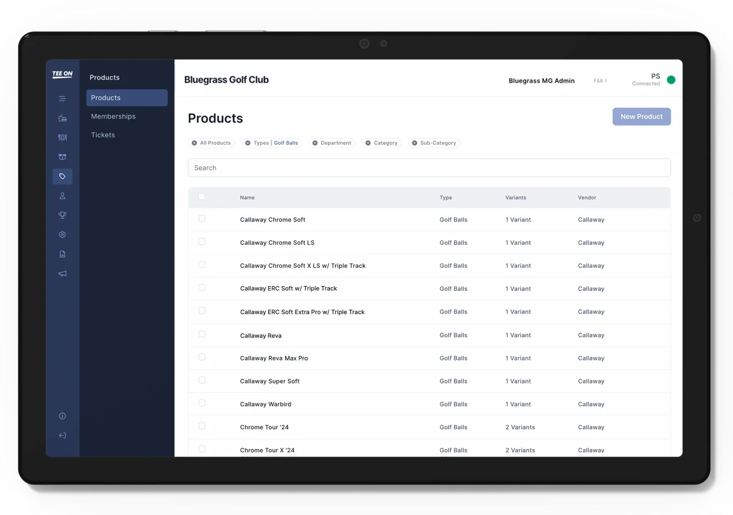The image size is (733, 515).
Task: Select checkbox for Callaway ERC Soft w/ Triple Track
Action: (202, 287)
